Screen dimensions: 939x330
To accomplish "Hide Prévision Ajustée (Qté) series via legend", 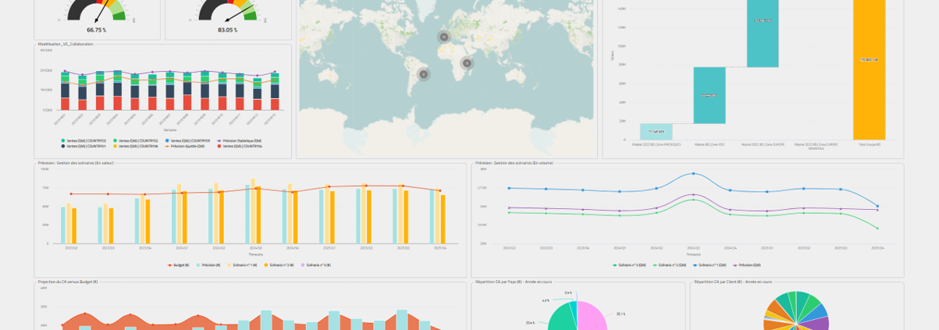I will coord(185,146).
